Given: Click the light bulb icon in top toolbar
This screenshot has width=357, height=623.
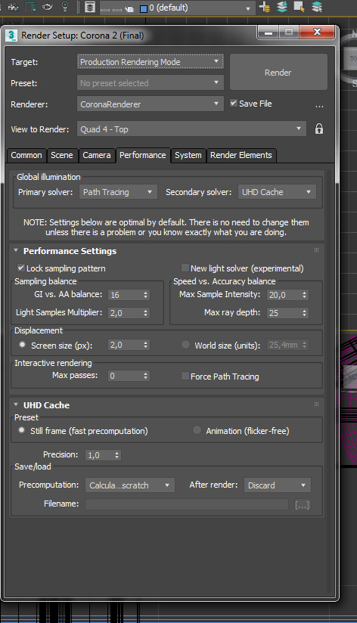Looking at the screenshot, I should (65, 6).
